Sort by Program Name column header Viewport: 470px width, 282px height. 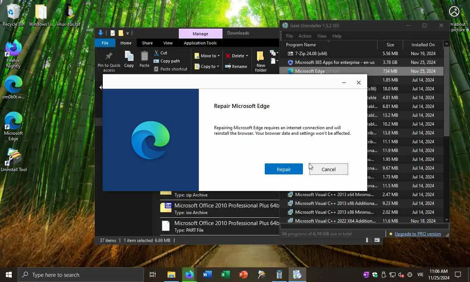pos(329,45)
